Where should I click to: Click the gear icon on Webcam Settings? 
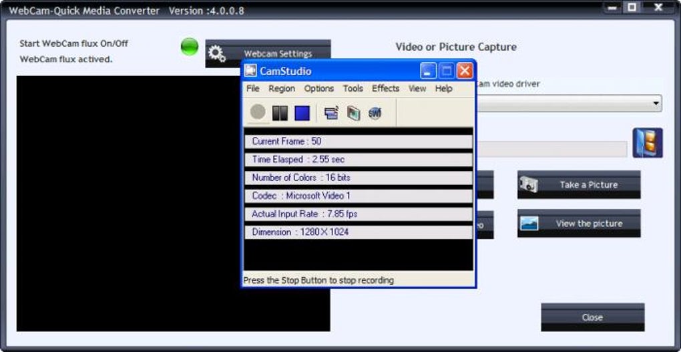coord(216,54)
